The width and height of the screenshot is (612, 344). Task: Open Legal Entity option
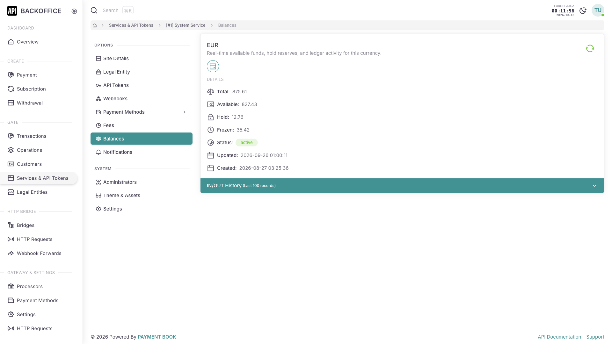click(x=142, y=72)
